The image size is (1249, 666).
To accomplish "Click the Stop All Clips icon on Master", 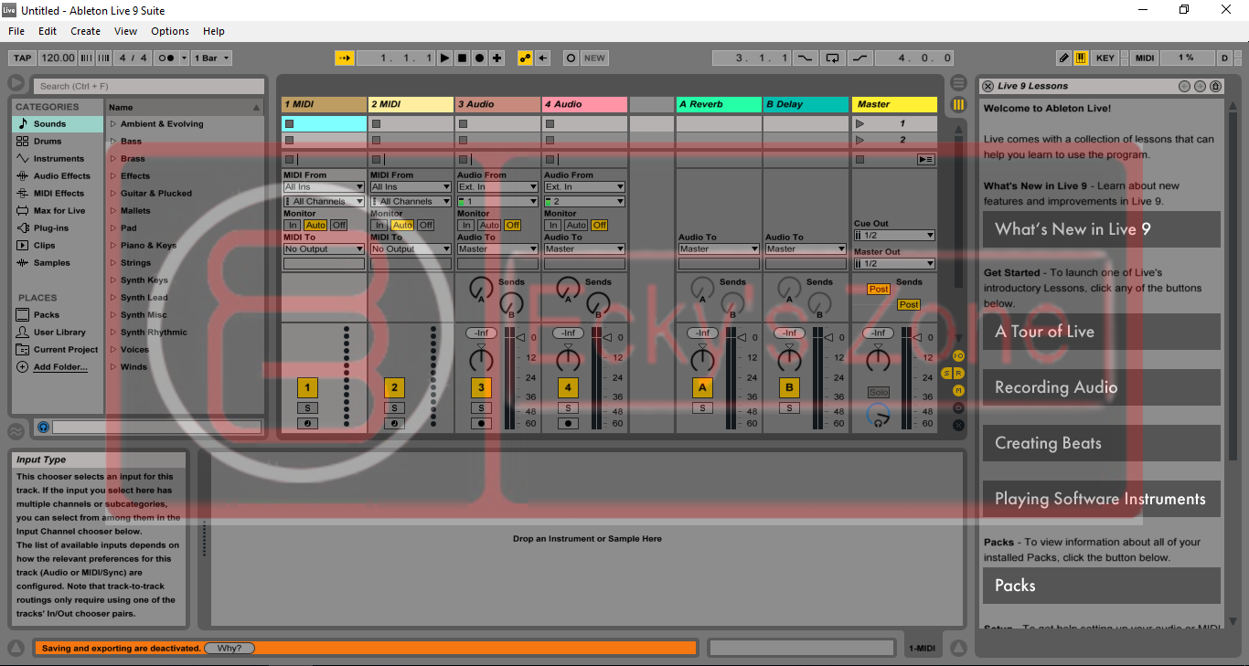I will tap(859, 158).
